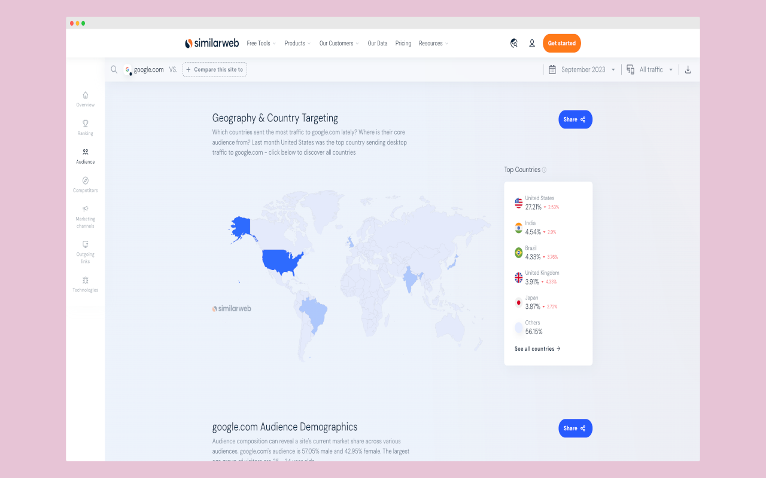Click the United States flag icon
766x478 pixels.
point(518,203)
